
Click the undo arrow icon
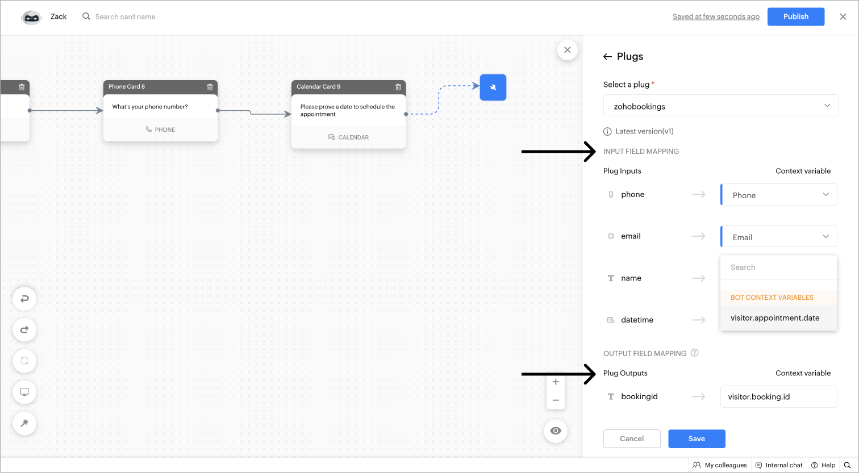[24, 299]
